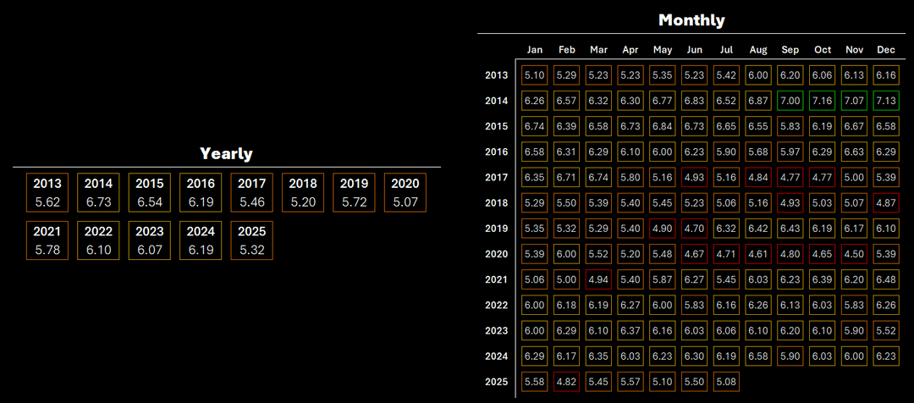Select the 2021 yearly tile showing 5.78

click(x=47, y=240)
